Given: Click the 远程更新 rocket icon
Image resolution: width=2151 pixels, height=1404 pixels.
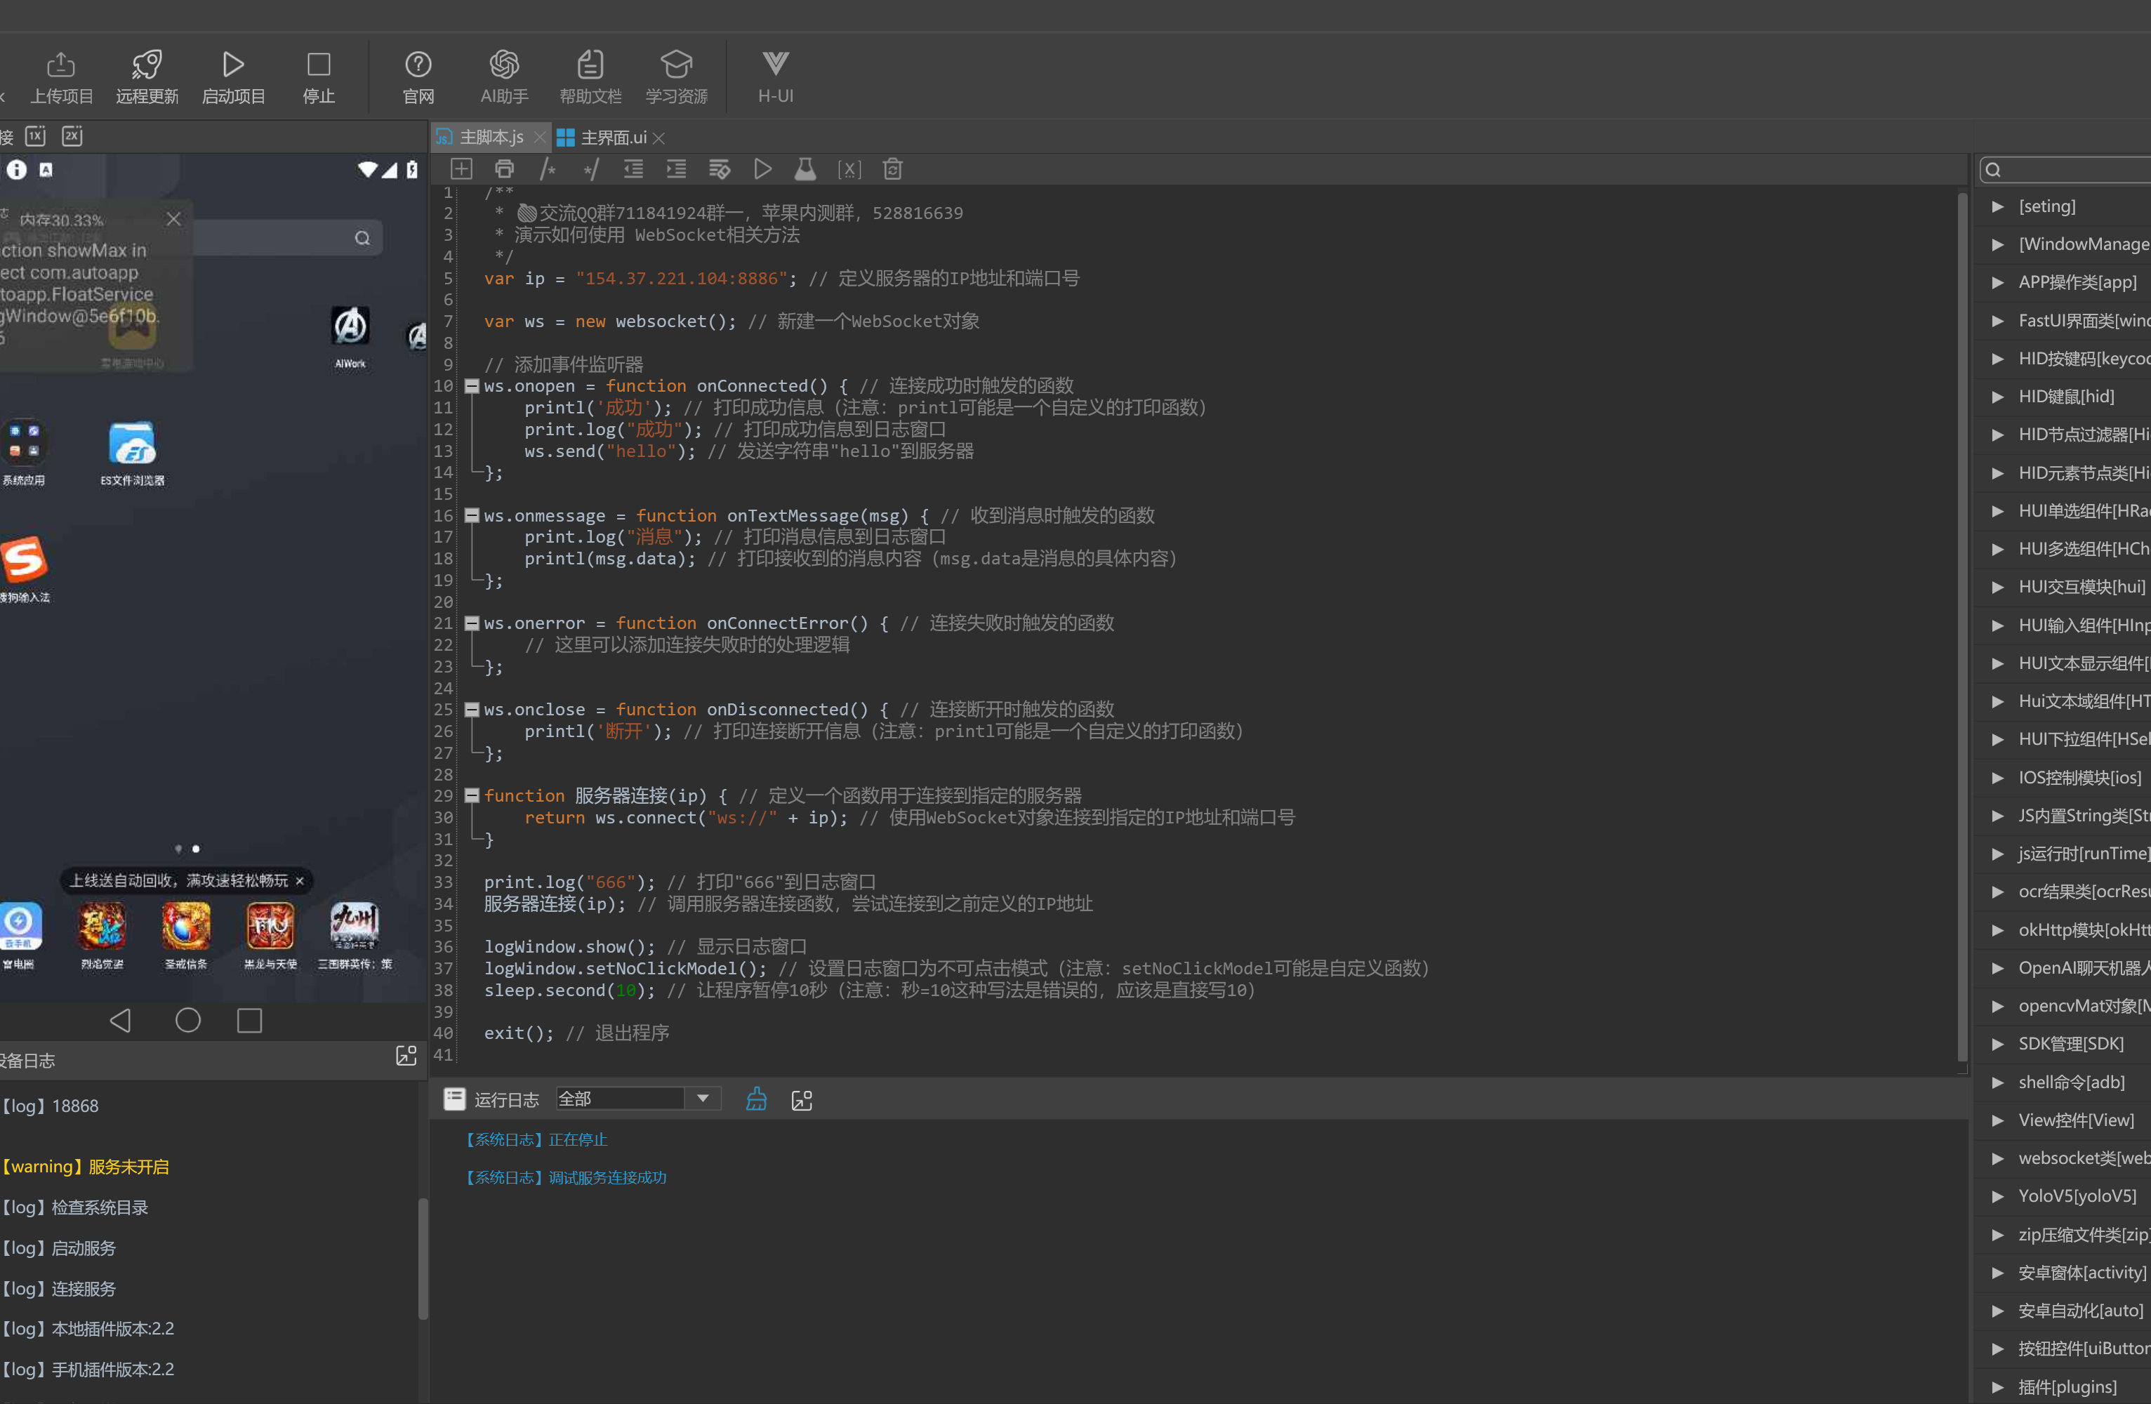Looking at the screenshot, I should pyautogui.click(x=147, y=65).
